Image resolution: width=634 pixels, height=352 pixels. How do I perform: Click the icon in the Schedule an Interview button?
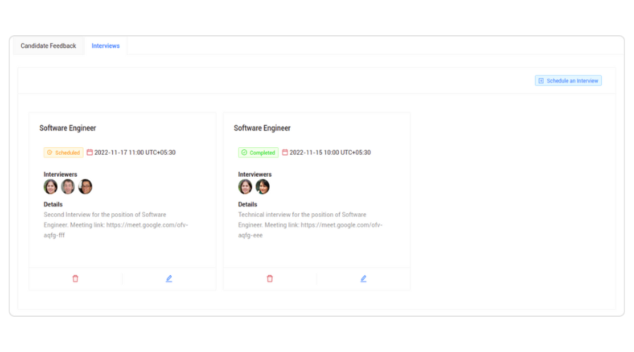(541, 81)
